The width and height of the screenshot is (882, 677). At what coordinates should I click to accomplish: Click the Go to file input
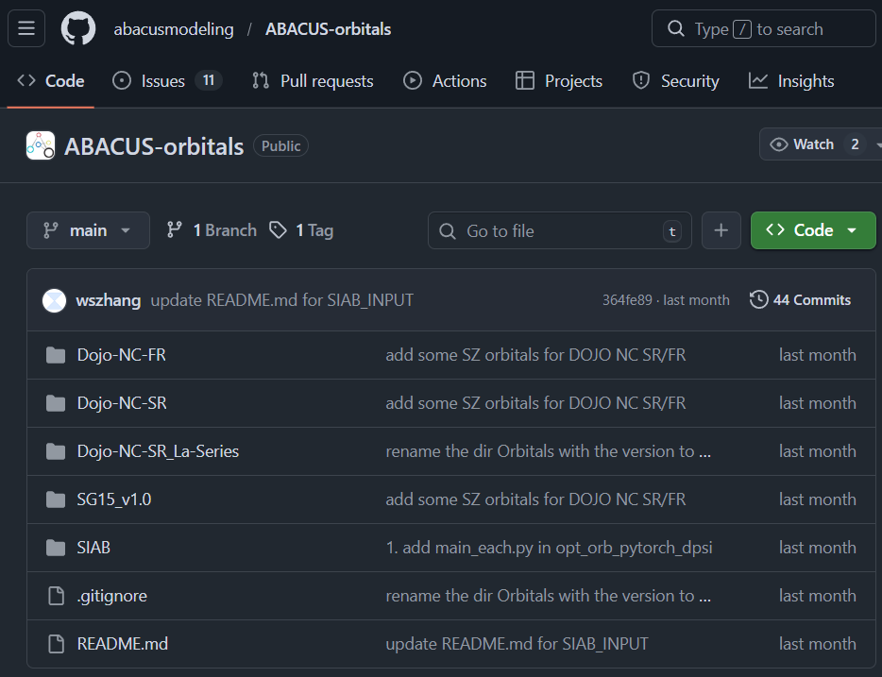click(x=559, y=230)
